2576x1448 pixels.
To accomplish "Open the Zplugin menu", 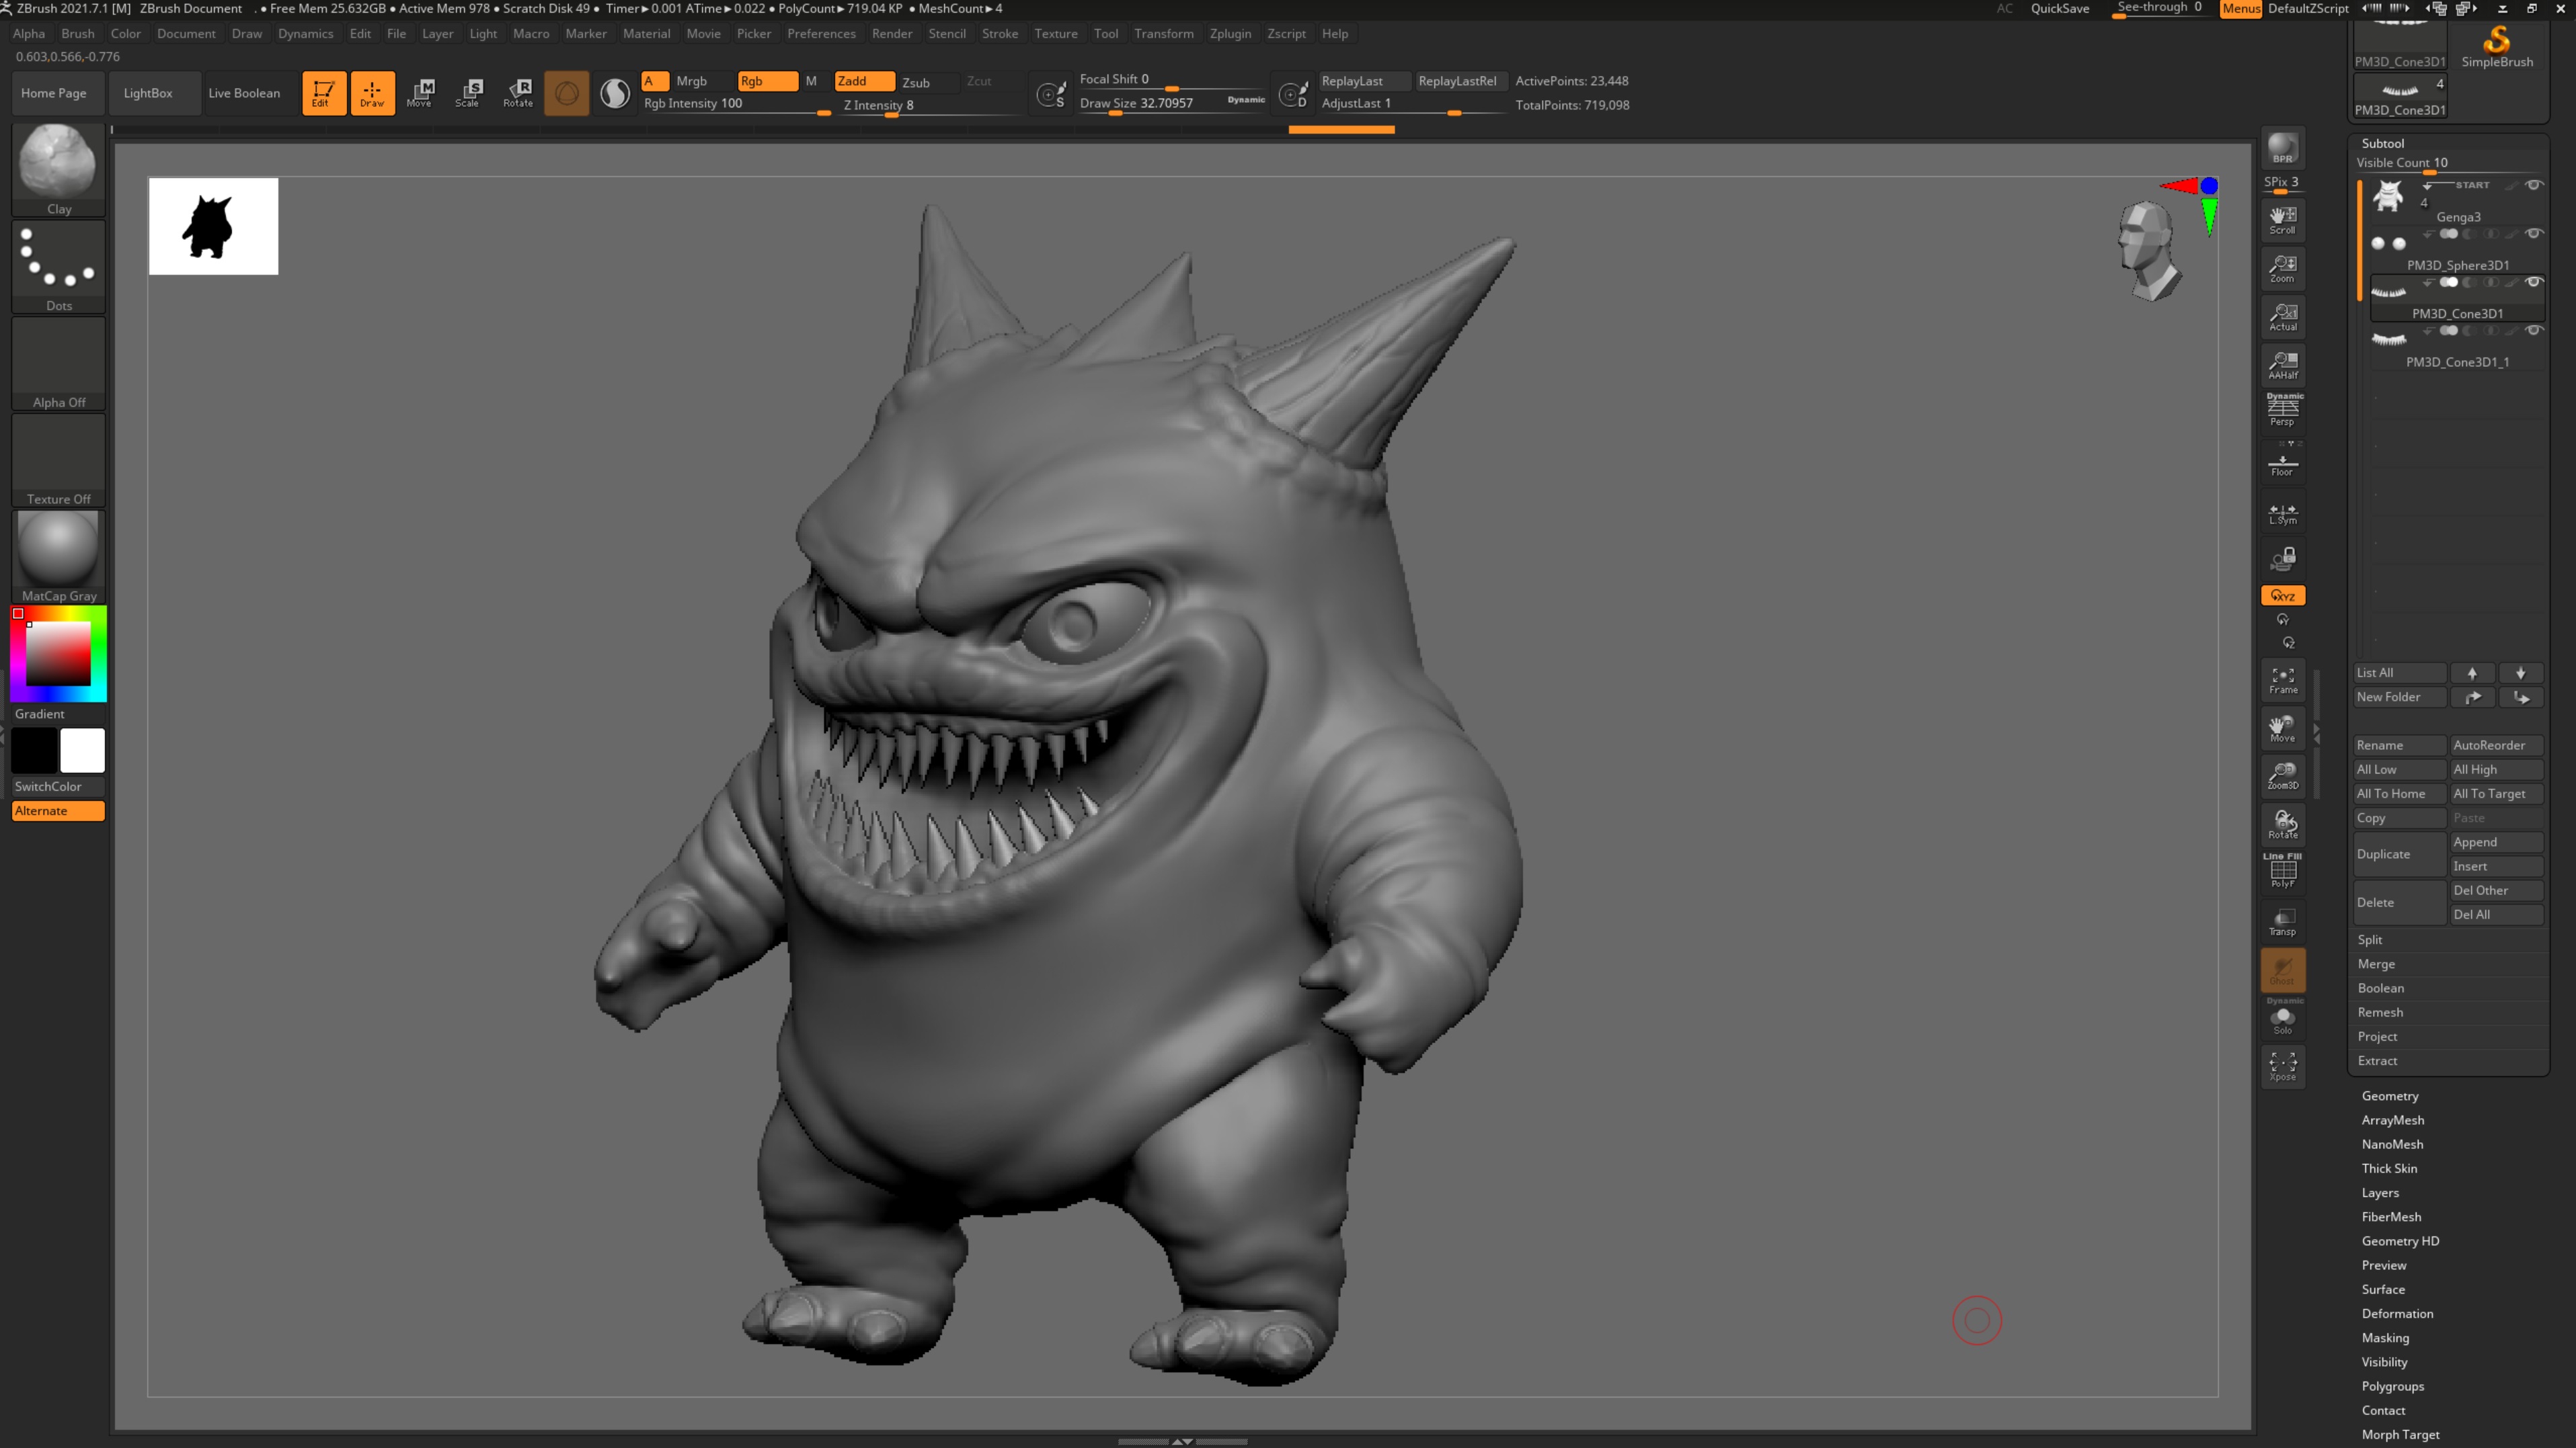I will tap(1229, 33).
